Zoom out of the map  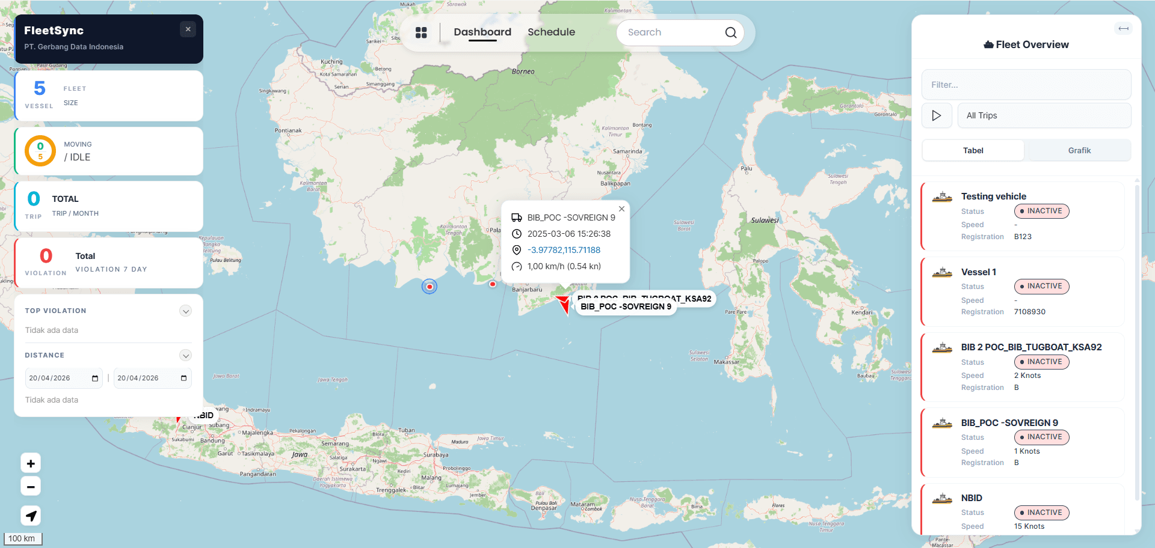point(31,487)
